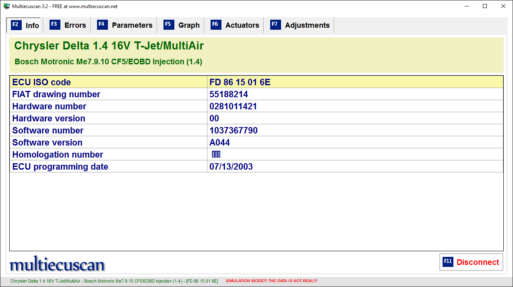Click the F11 key icon near Disconnect
This screenshot has height=287, width=513.
pos(448,262)
